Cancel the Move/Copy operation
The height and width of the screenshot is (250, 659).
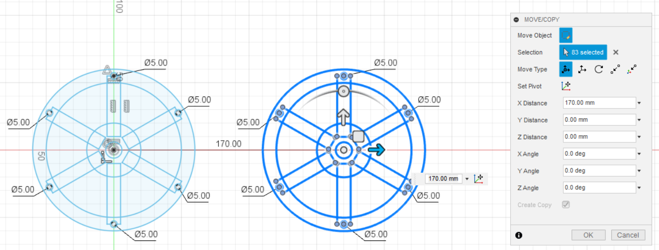pyautogui.click(x=628, y=235)
